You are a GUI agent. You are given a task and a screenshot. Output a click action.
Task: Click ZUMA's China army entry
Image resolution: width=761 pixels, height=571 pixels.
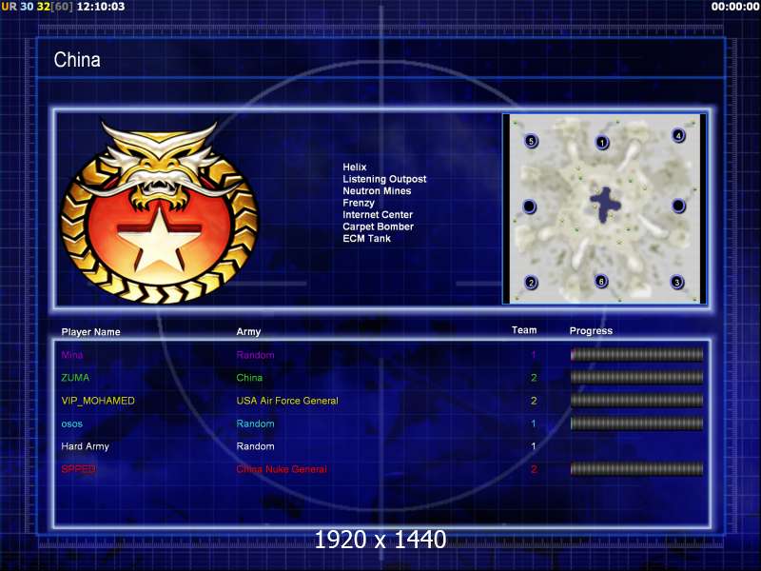tap(249, 378)
